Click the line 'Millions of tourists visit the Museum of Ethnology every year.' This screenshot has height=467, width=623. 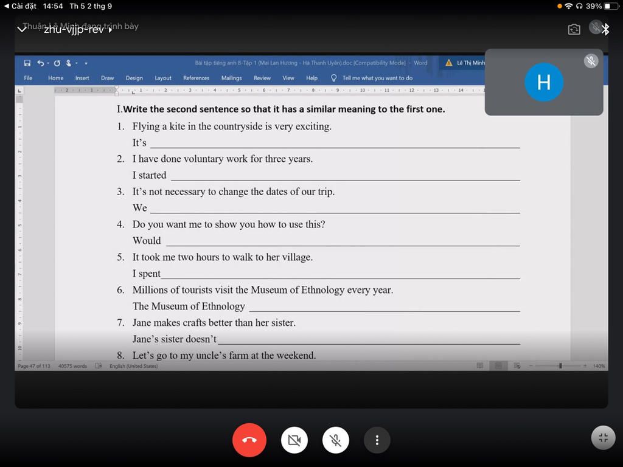(x=263, y=290)
